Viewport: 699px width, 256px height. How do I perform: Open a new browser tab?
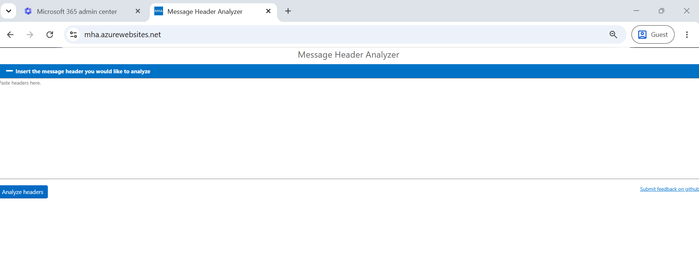coord(288,11)
